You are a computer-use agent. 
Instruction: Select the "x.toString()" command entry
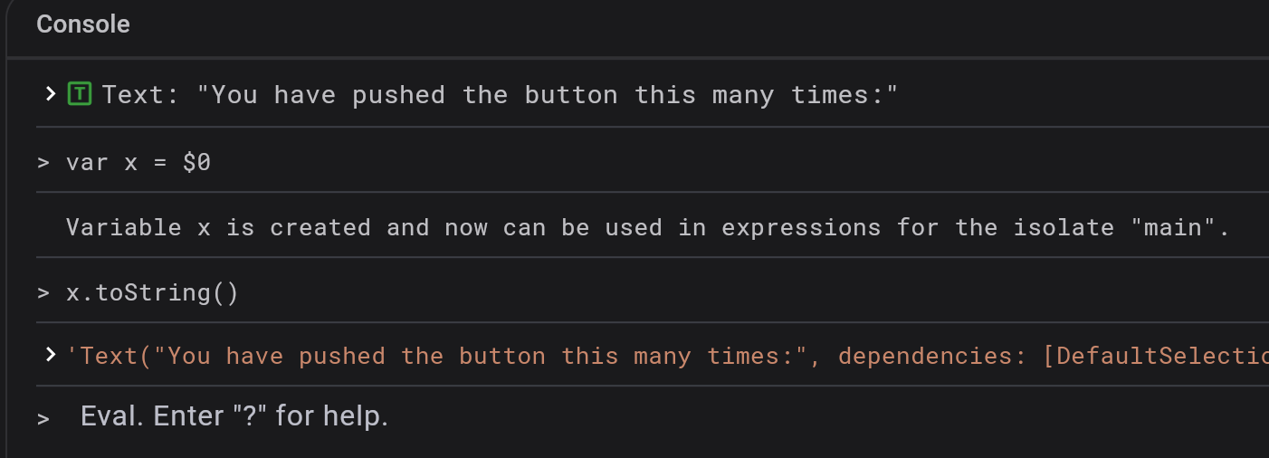[152, 293]
